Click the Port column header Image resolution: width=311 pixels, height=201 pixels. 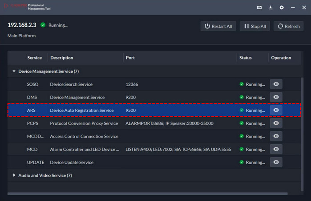pyautogui.click(x=130, y=58)
